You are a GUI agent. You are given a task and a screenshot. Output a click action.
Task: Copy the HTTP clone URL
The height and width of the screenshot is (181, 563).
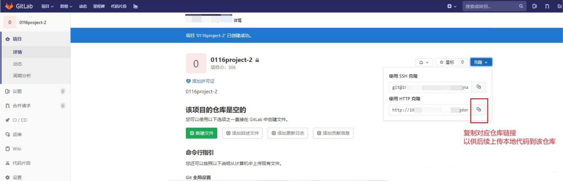(479, 110)
